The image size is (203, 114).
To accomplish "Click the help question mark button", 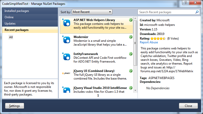I will (x=186, y=3).
